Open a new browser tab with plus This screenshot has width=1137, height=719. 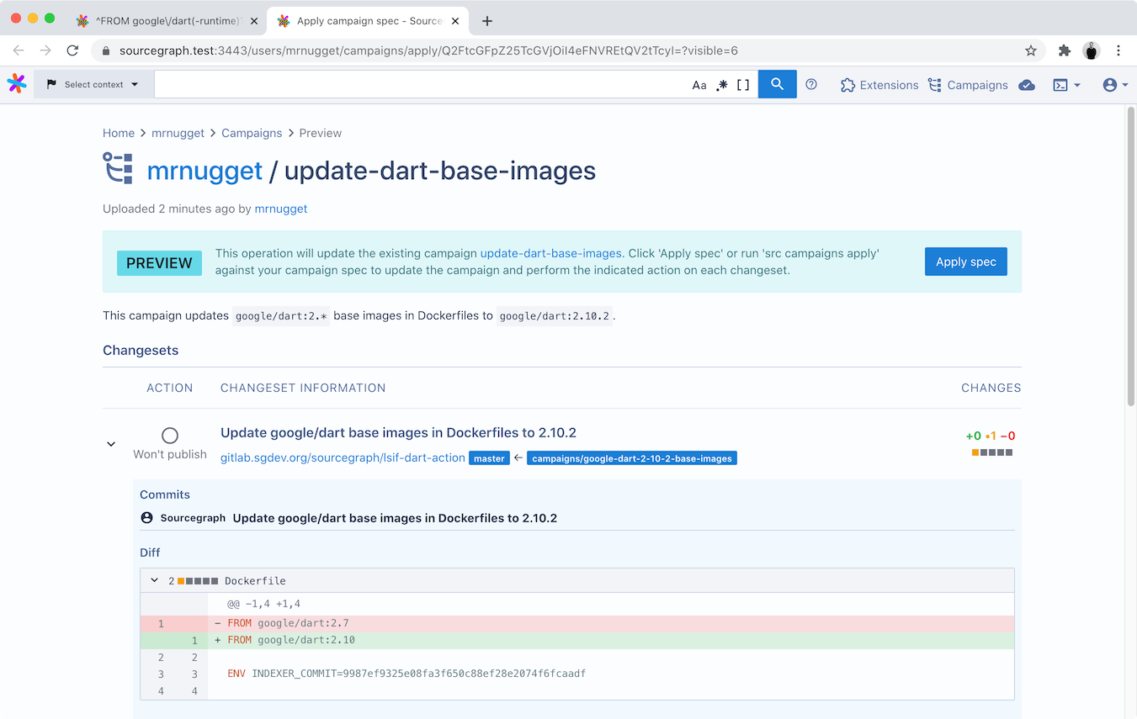coord(487,21)
